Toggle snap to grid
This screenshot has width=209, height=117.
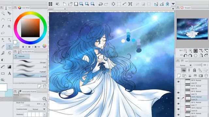click(168, 4)
